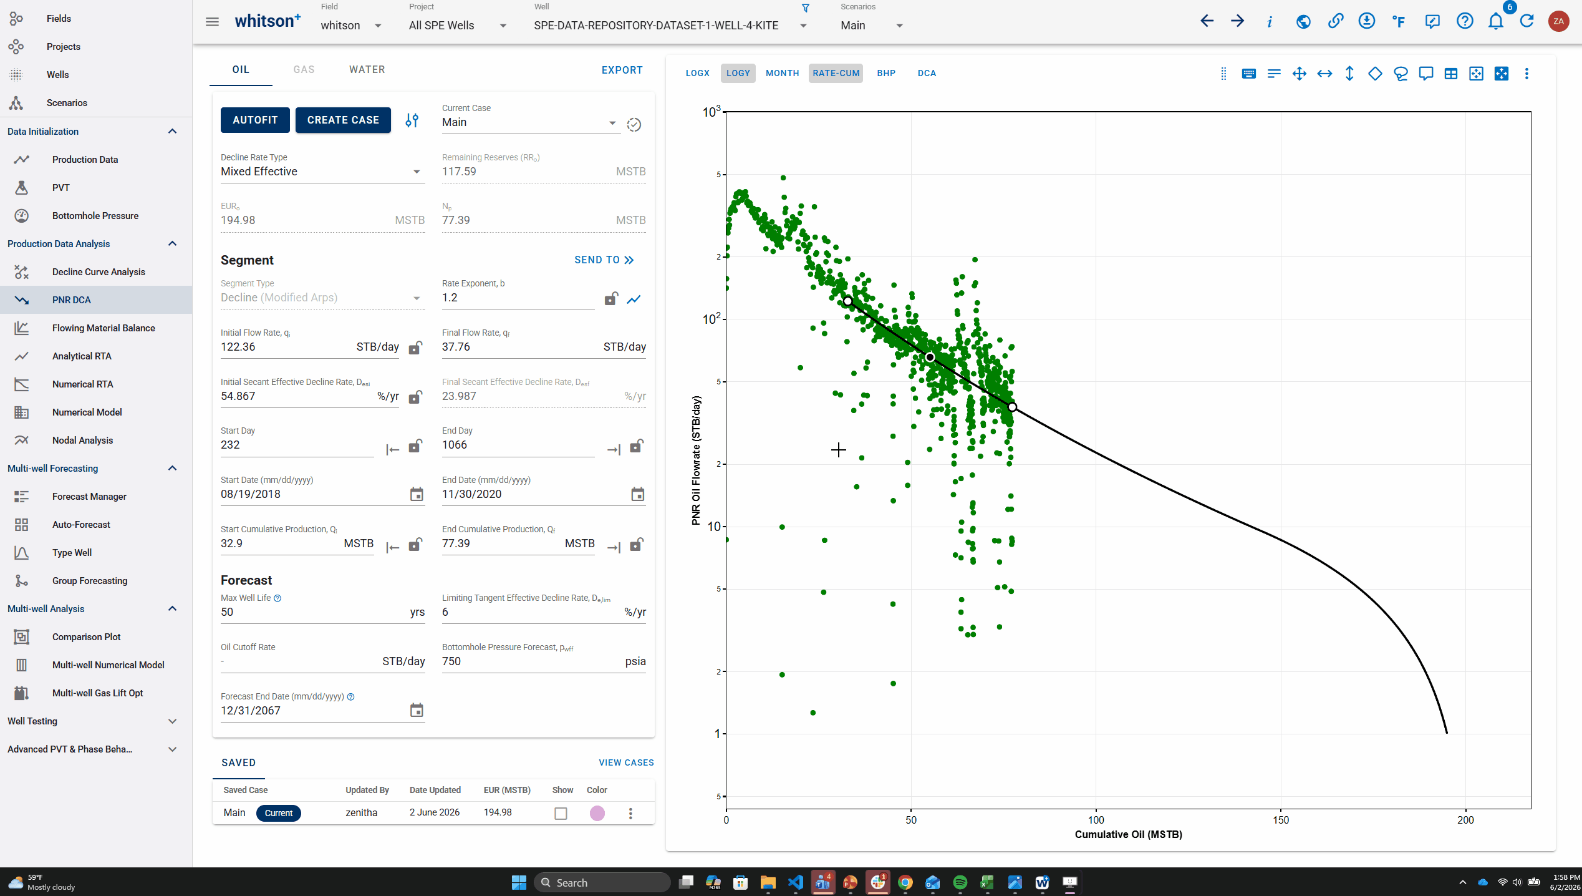Image resolution: width=1582 pixels, height=896 pixels.
Task: Open the Decline Rate Type dropdown
Action: [322, 172]
